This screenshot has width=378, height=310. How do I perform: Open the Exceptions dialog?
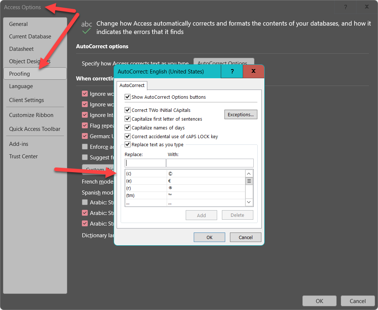[241, 114]
